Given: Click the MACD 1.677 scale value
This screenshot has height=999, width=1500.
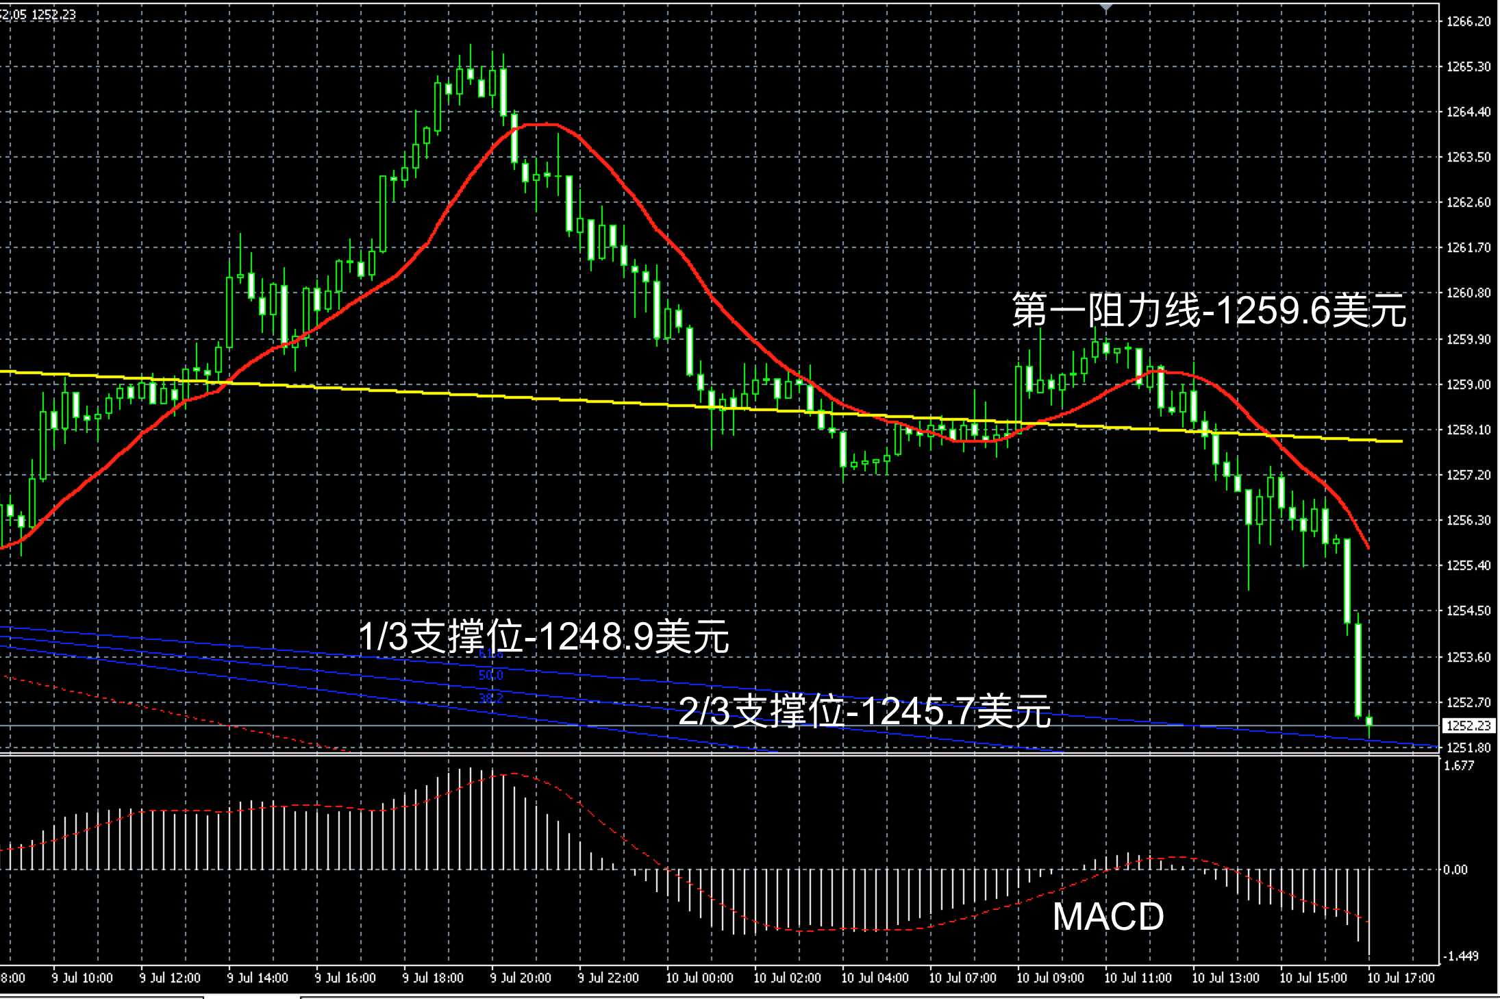Looking at the screenshot, I should 1459,766.
